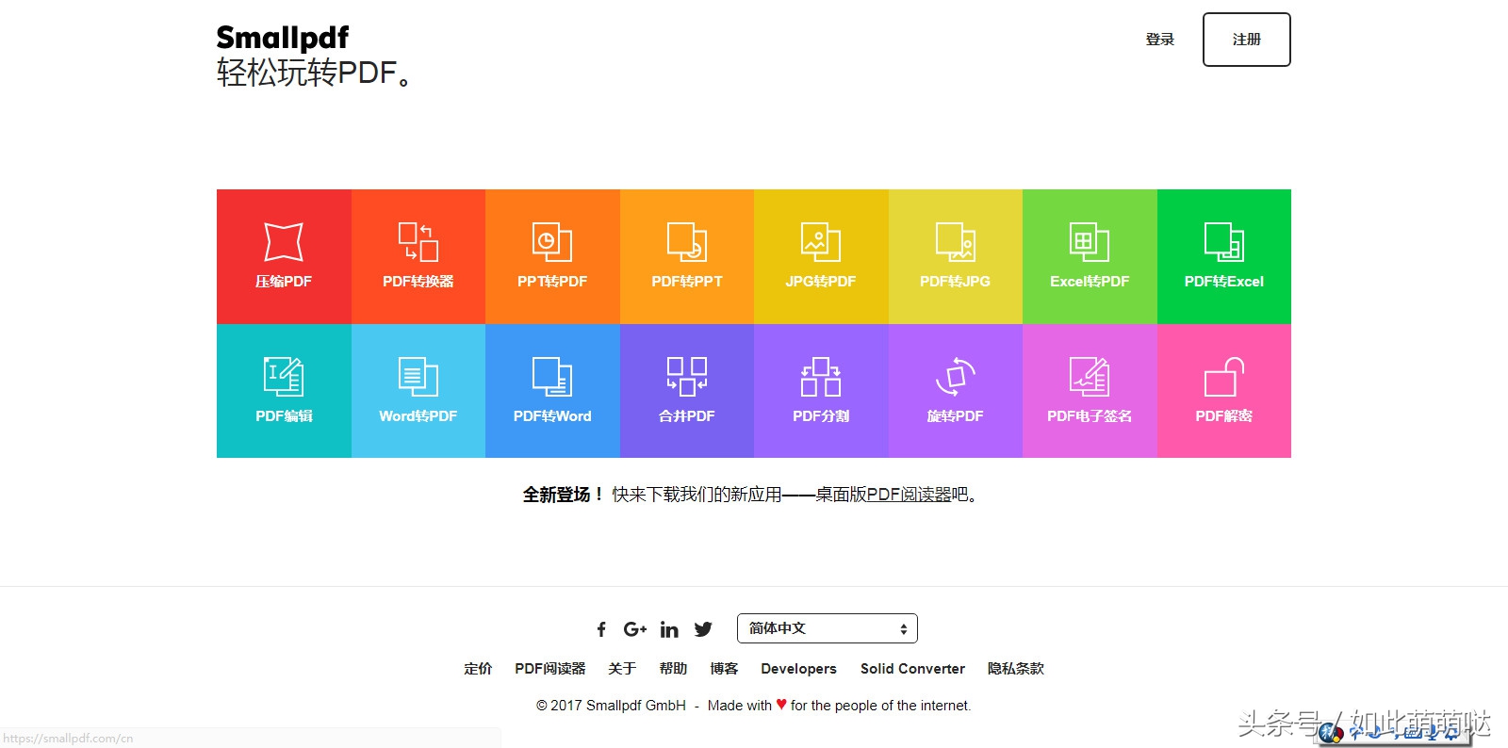Viewport: 1508px width, 748px height.
Task: Select the PDF转Word tool tile
Action: coord(552,391)
